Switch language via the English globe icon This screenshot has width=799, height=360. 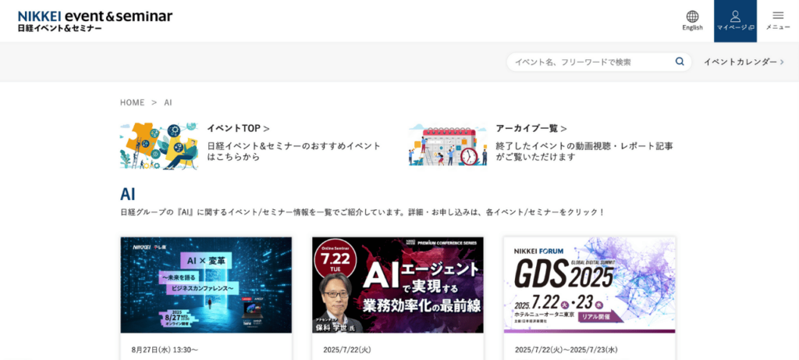pos(692,21)
